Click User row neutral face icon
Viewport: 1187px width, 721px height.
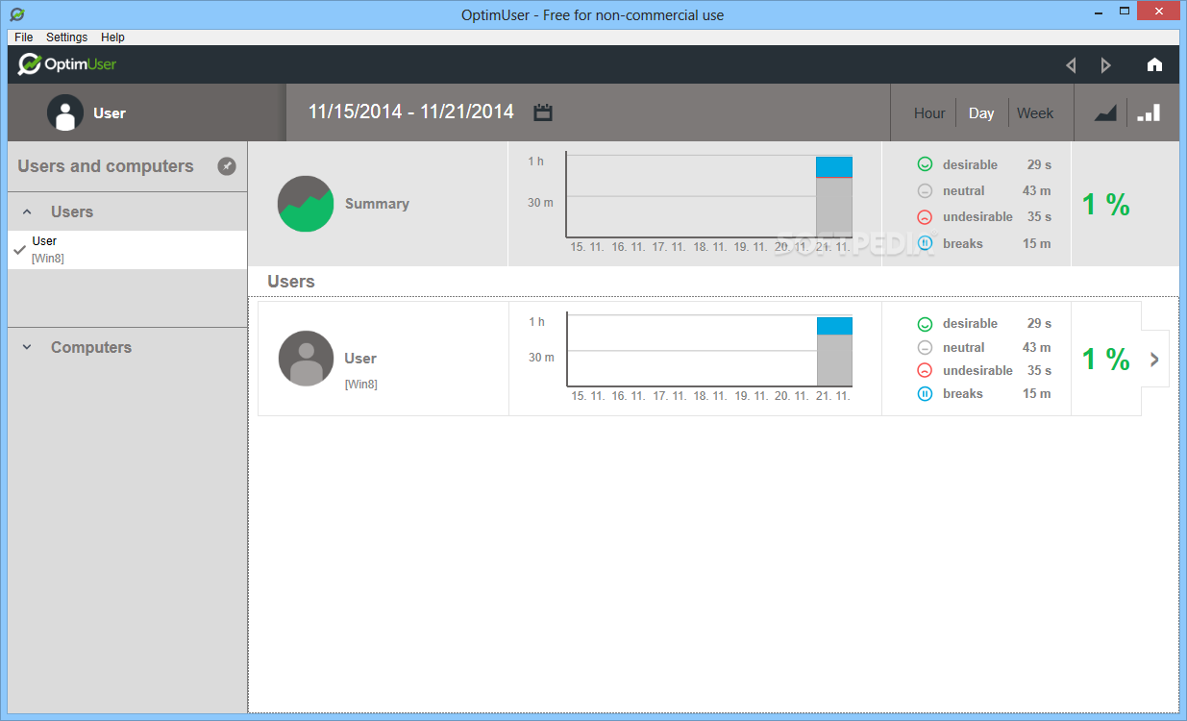point(925,347)
